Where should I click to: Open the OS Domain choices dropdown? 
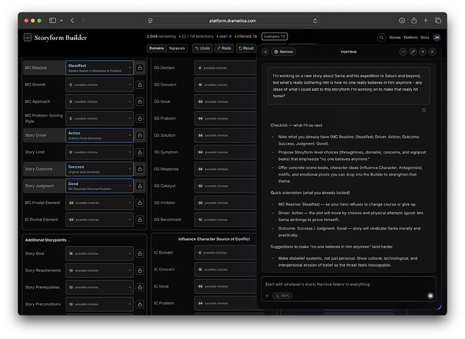(x=226, y=68)
